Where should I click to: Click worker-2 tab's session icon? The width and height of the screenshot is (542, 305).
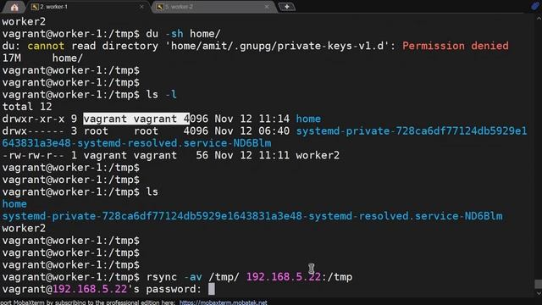pyautogui.click(x=160, y=7)
